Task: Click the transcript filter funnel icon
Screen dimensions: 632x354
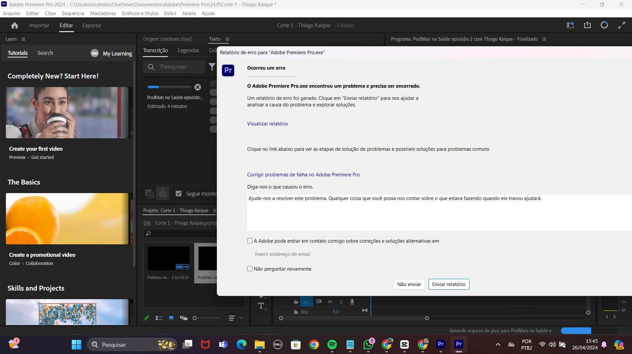Action: (212, 67)
